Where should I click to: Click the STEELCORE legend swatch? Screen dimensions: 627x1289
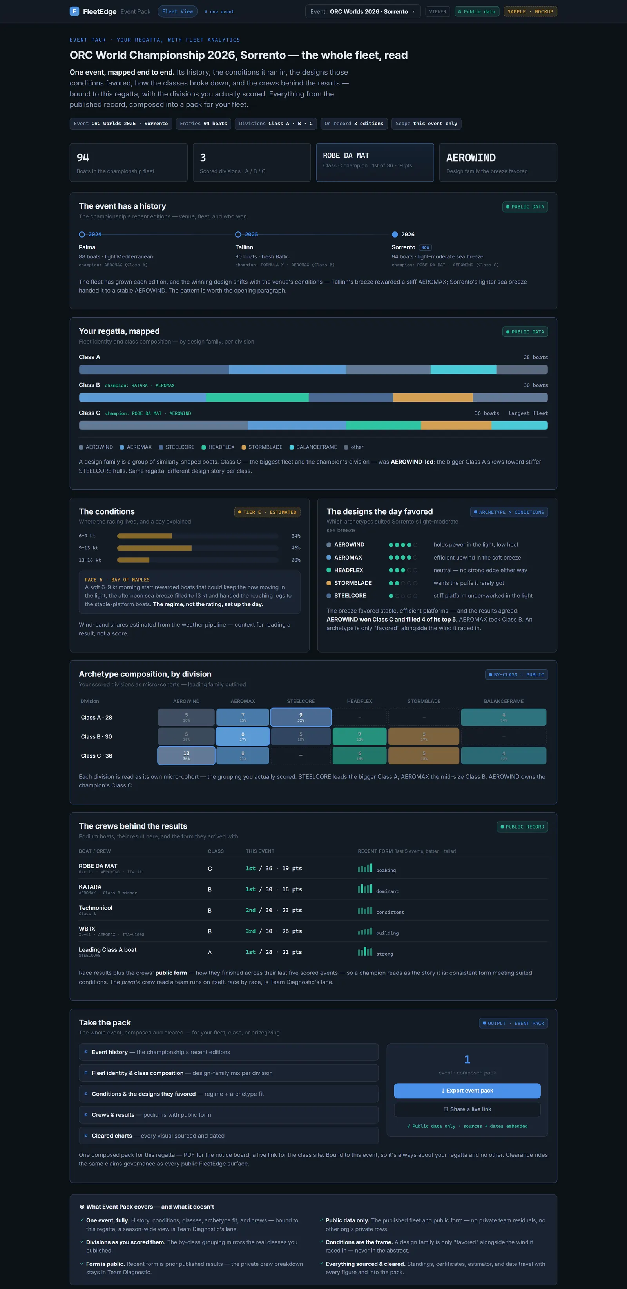[161, 448]
